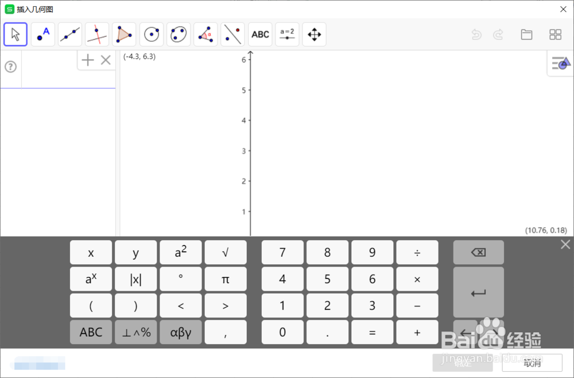Select the Circle with center tool
This screenshot has width=574, height=378.
(x=152, y=34)
